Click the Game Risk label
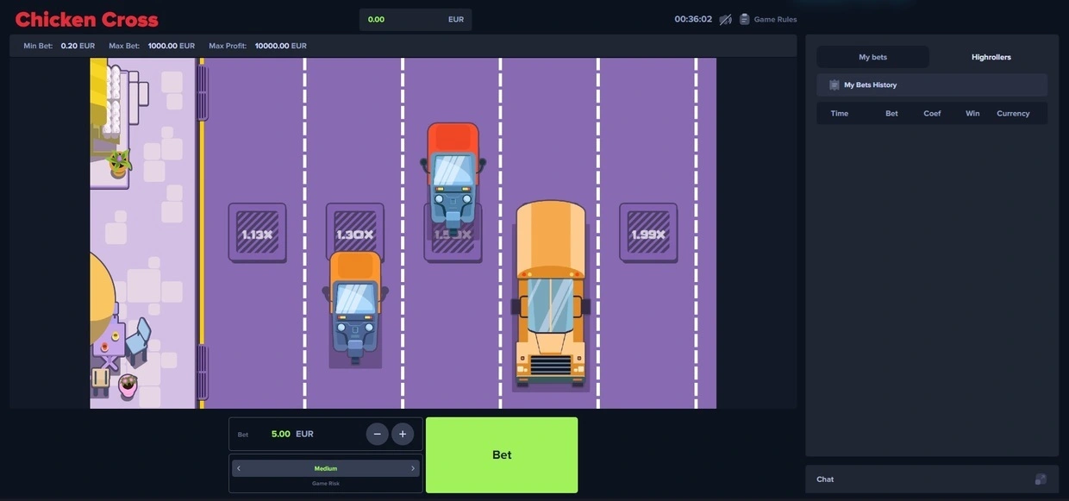The width and height of the screenshot is (1069, 501). pos(326,484)
